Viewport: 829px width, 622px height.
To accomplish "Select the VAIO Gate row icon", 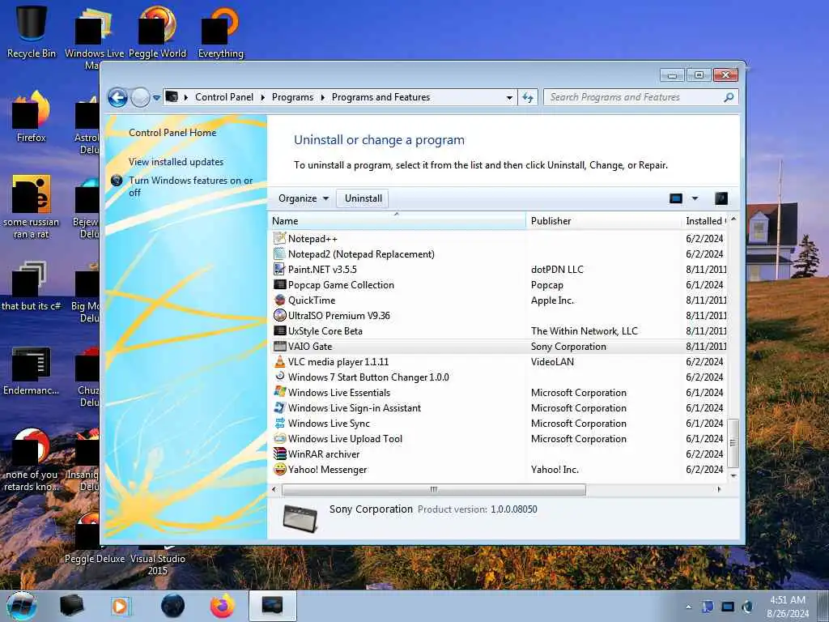I will point(279,347).
